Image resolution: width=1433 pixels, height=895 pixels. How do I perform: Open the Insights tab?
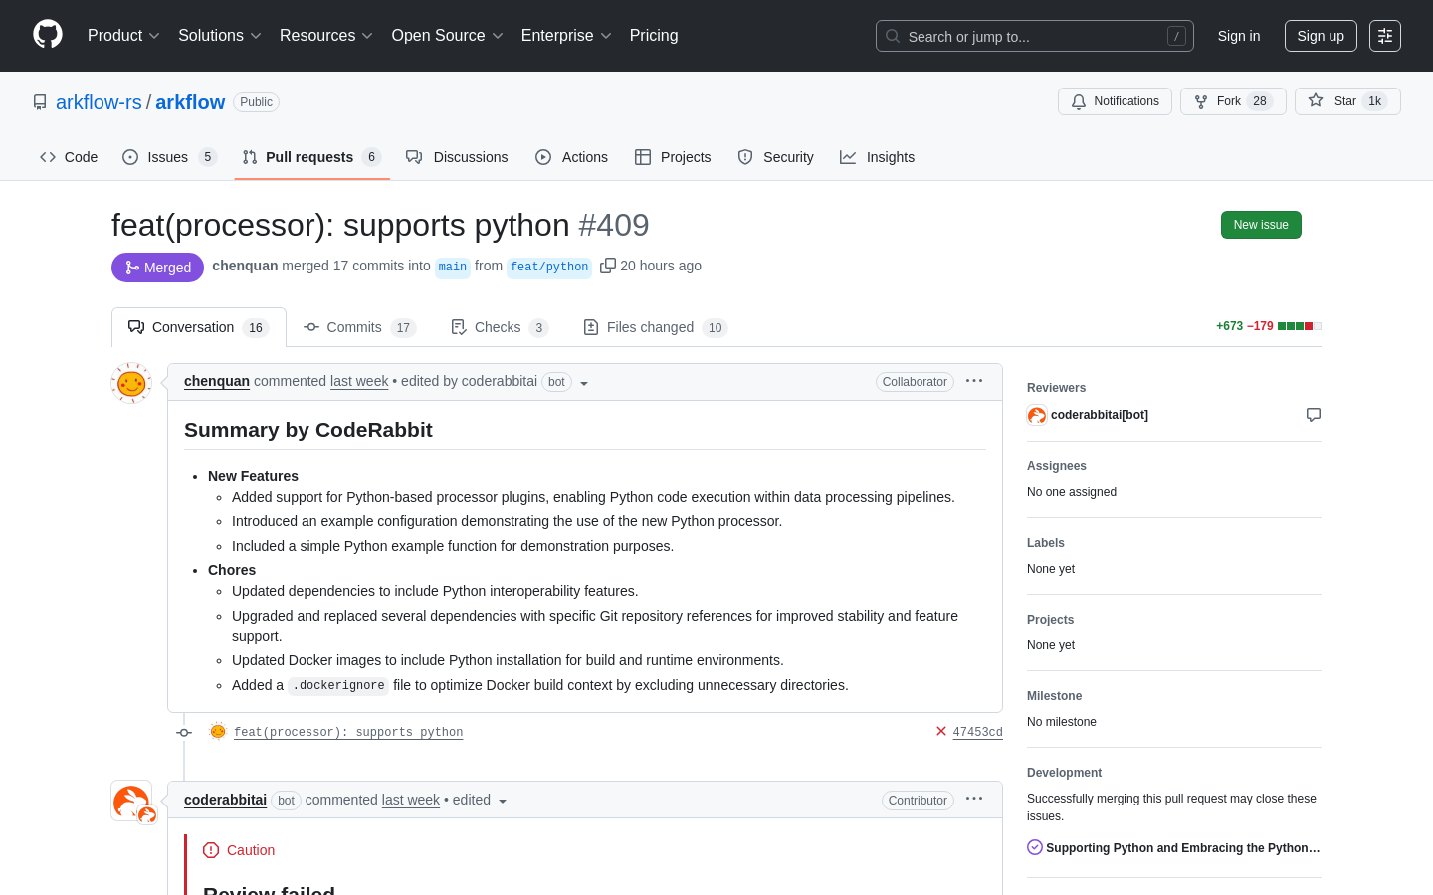[878, 157]
